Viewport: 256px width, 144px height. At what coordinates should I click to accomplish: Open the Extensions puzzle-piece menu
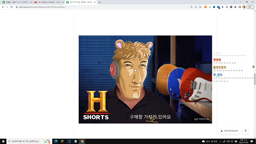click(x=235, y=7)
